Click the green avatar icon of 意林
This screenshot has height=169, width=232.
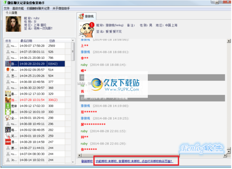click(8, 106)
